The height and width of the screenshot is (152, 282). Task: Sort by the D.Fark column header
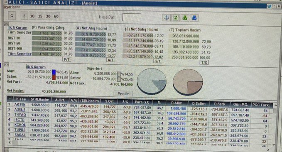tap(220, 104)
